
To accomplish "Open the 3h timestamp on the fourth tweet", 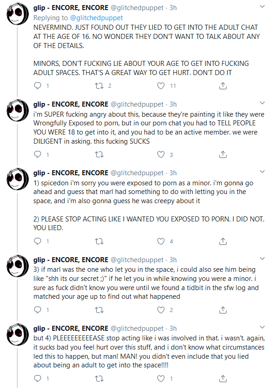I will click(x=173, y=259).
